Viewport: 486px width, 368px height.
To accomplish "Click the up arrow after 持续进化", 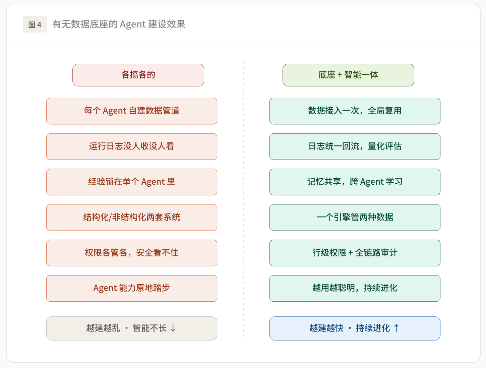I will 396,328.
